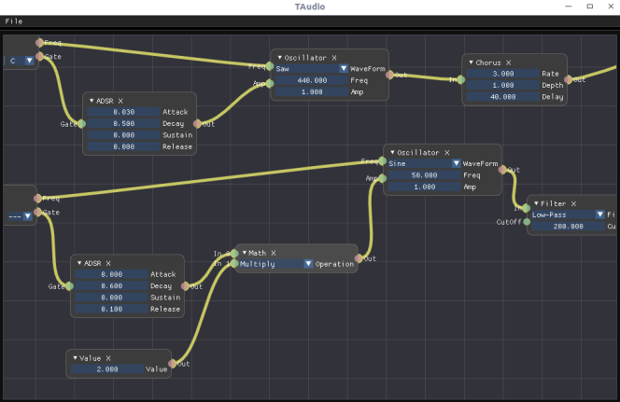Click the 50.000 Freq value field
The height and width of the screenshot is (402, 620).
pos(424,175)
